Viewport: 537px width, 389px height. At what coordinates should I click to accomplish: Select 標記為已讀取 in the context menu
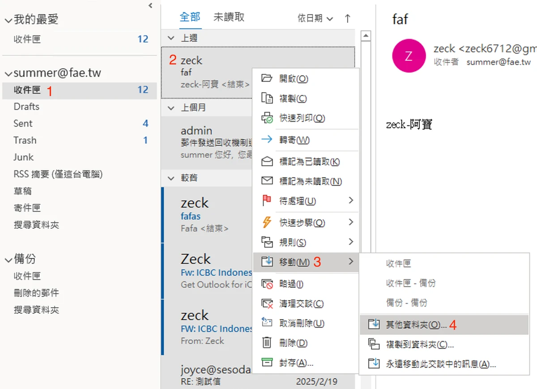309,162
